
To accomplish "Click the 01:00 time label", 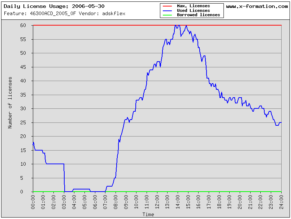I will [x=43, y=202].
